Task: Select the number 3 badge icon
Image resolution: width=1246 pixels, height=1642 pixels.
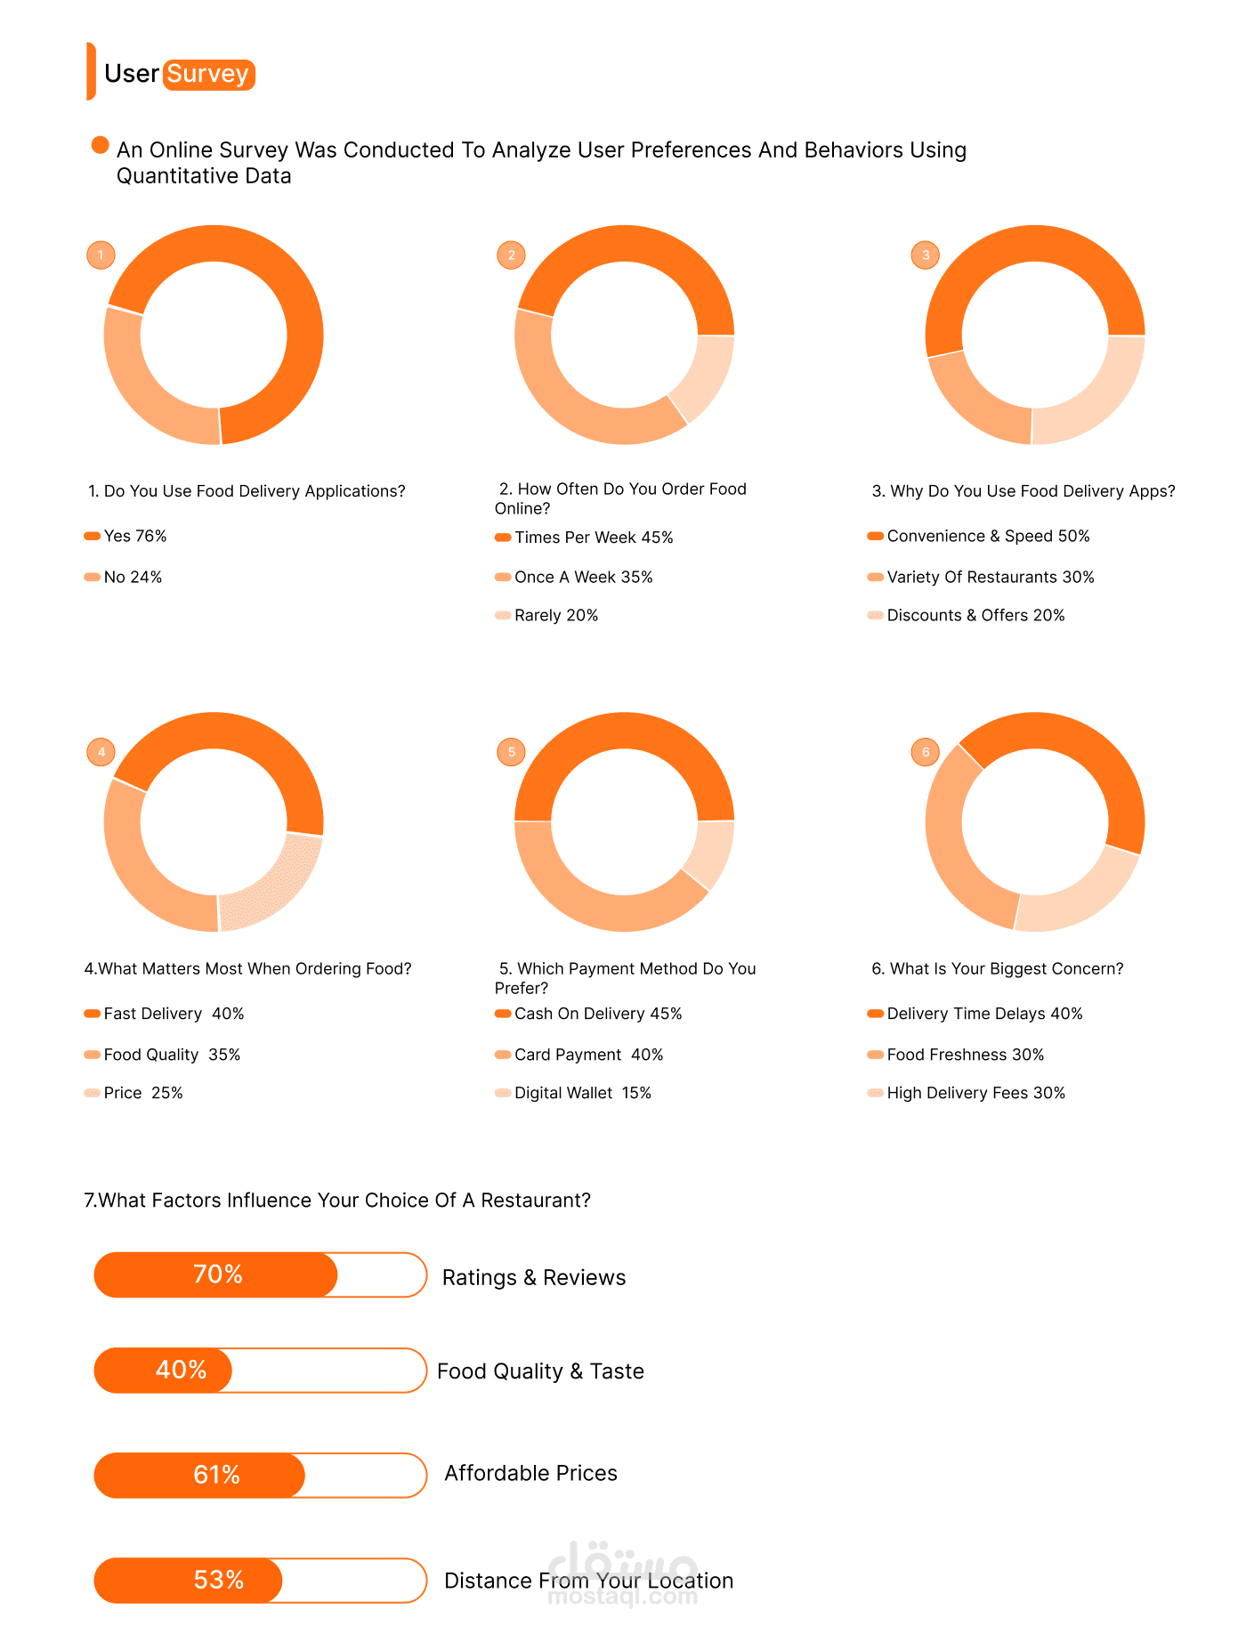Action: point(926,255)
